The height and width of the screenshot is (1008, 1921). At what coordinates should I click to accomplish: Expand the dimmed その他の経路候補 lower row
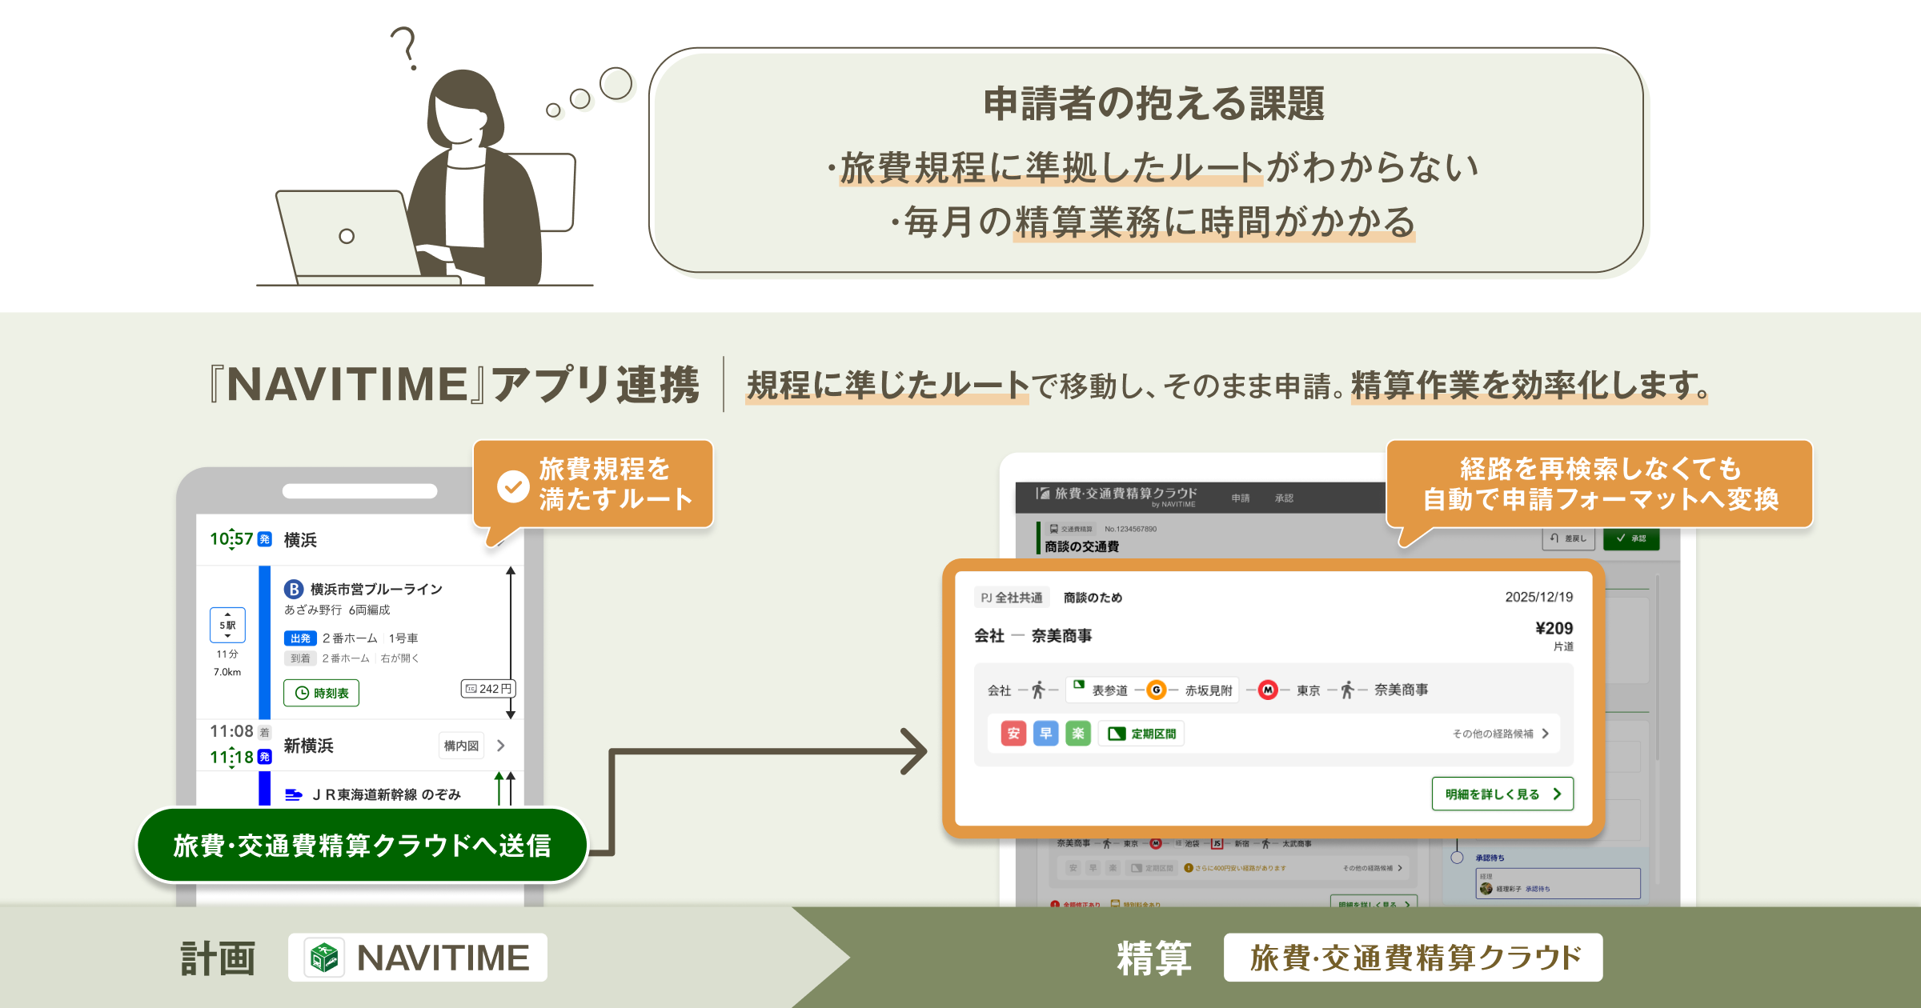coord(1372,868)
